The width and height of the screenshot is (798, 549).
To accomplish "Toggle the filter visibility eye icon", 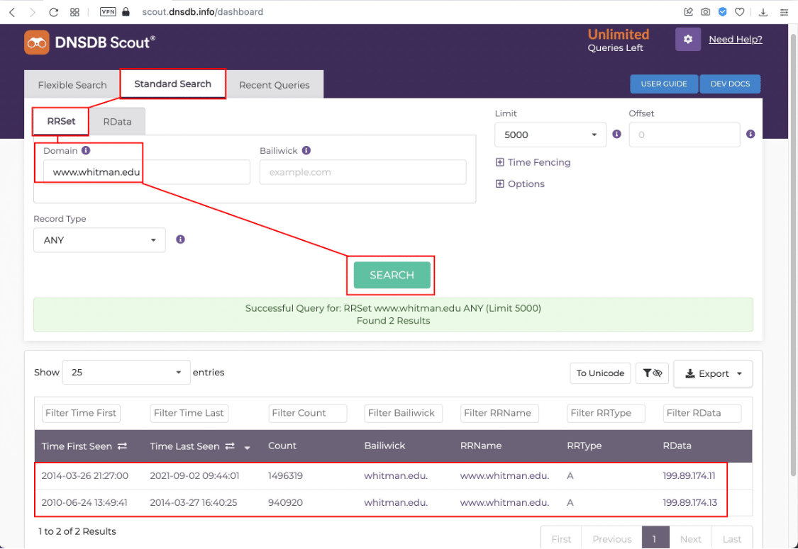I will 652,373.
